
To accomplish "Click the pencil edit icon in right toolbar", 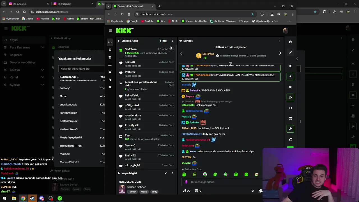I will (x=290, y=52).
